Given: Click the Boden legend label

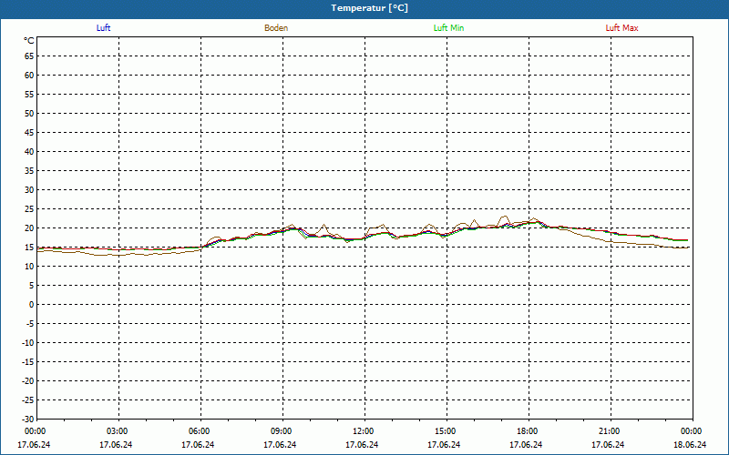Looking at the screenshot, I should [x=276, y=28].
